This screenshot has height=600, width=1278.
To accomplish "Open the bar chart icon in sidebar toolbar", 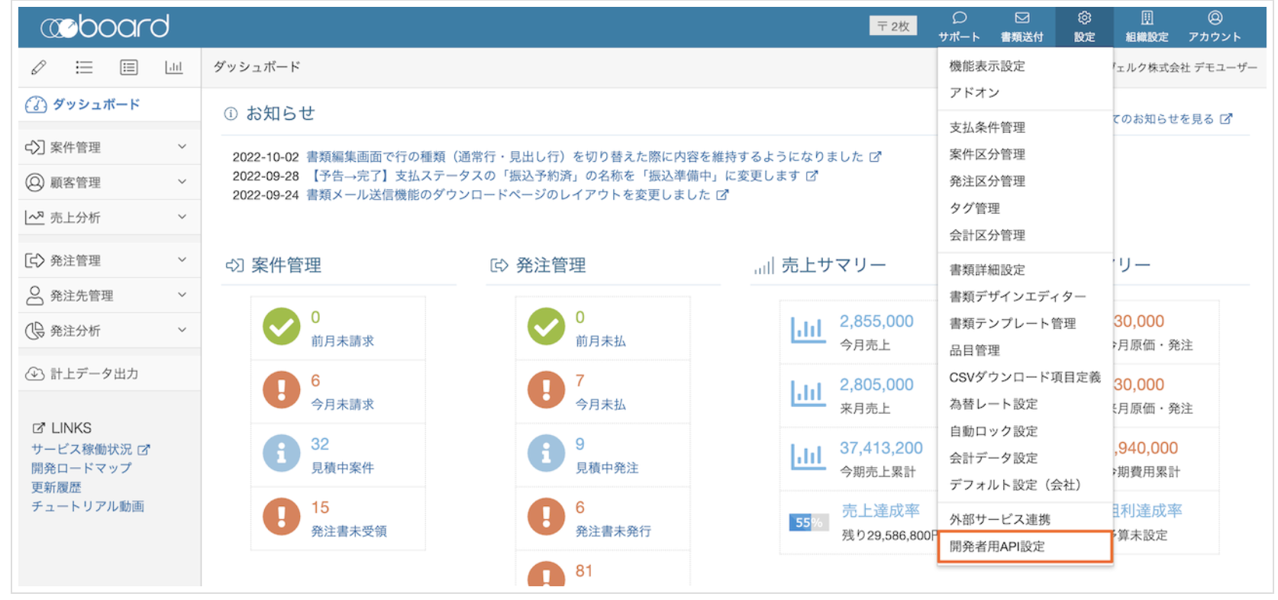I will pos(174,68).
